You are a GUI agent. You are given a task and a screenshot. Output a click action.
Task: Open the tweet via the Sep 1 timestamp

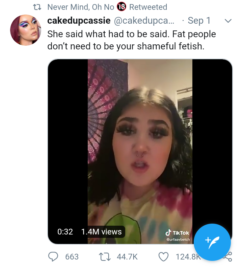point(199,21)
